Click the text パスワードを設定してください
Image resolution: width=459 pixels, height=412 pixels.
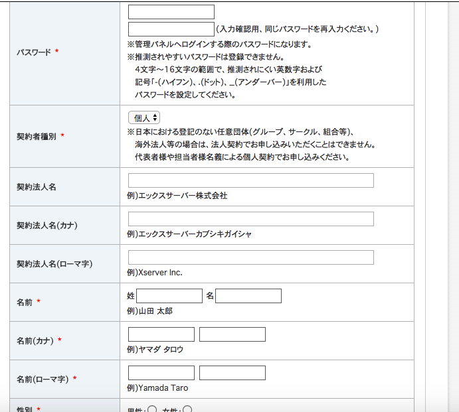[x=185, y=94]
